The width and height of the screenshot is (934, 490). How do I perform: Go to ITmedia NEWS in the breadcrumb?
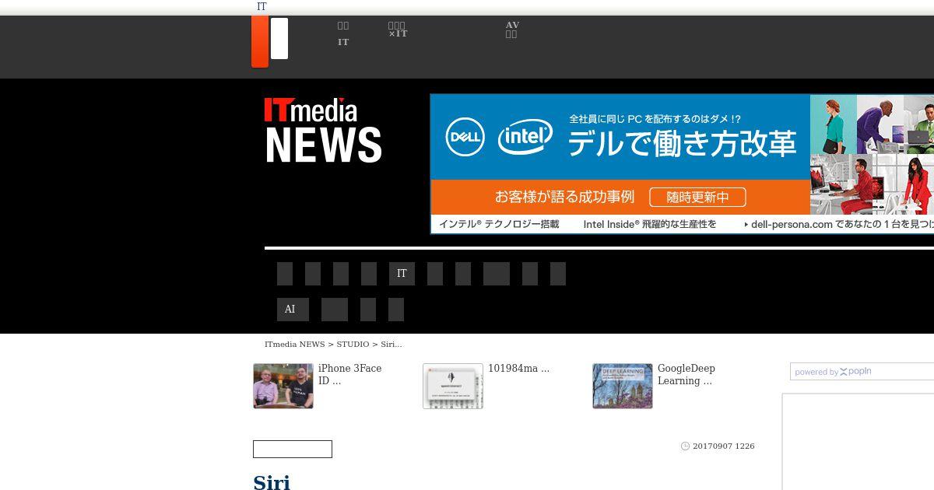294,344
